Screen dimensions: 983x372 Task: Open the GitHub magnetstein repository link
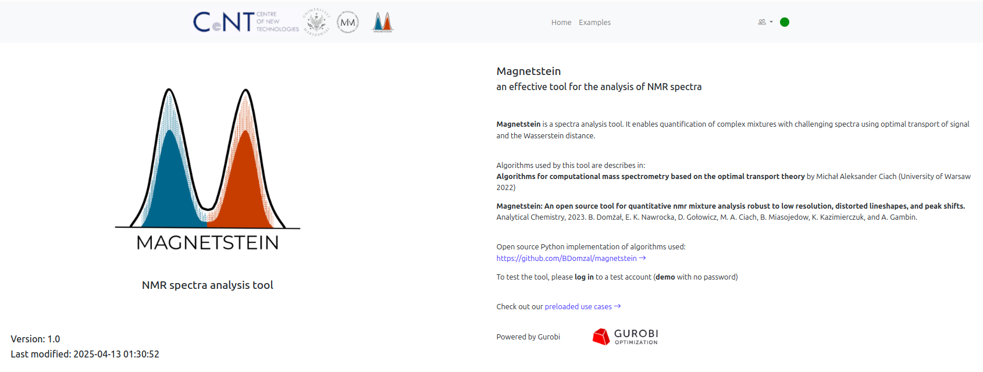[x=571, y=258]
